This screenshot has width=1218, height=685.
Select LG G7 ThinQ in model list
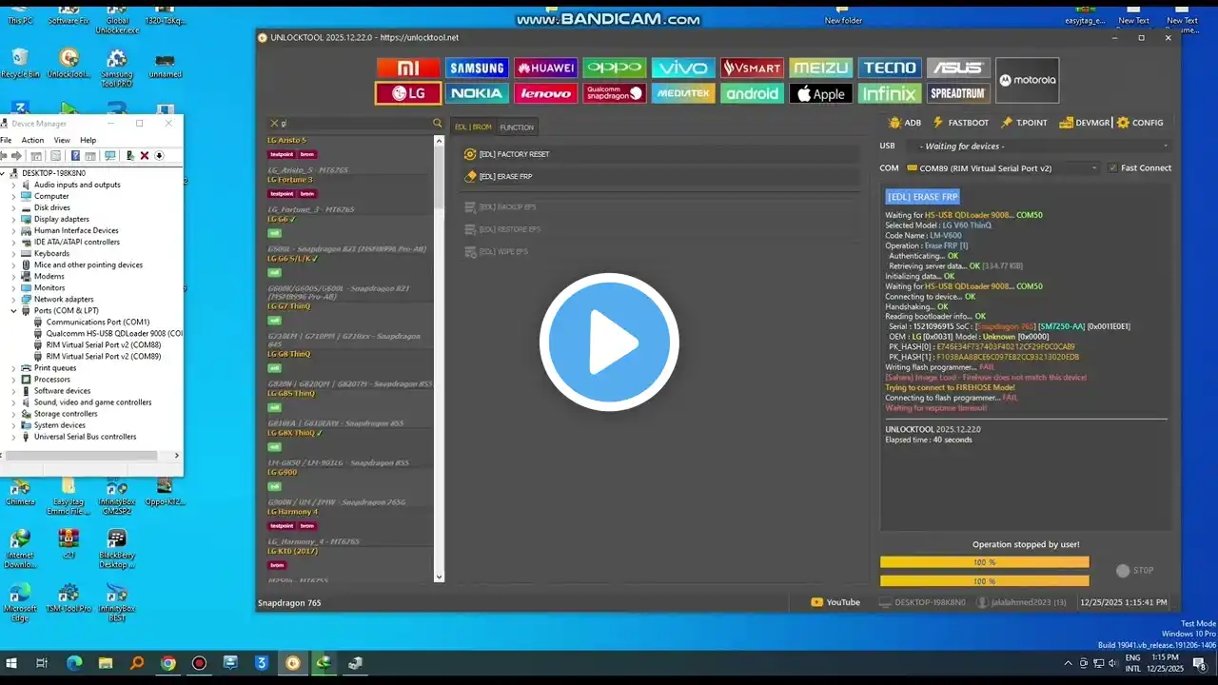tap(289, 306)
